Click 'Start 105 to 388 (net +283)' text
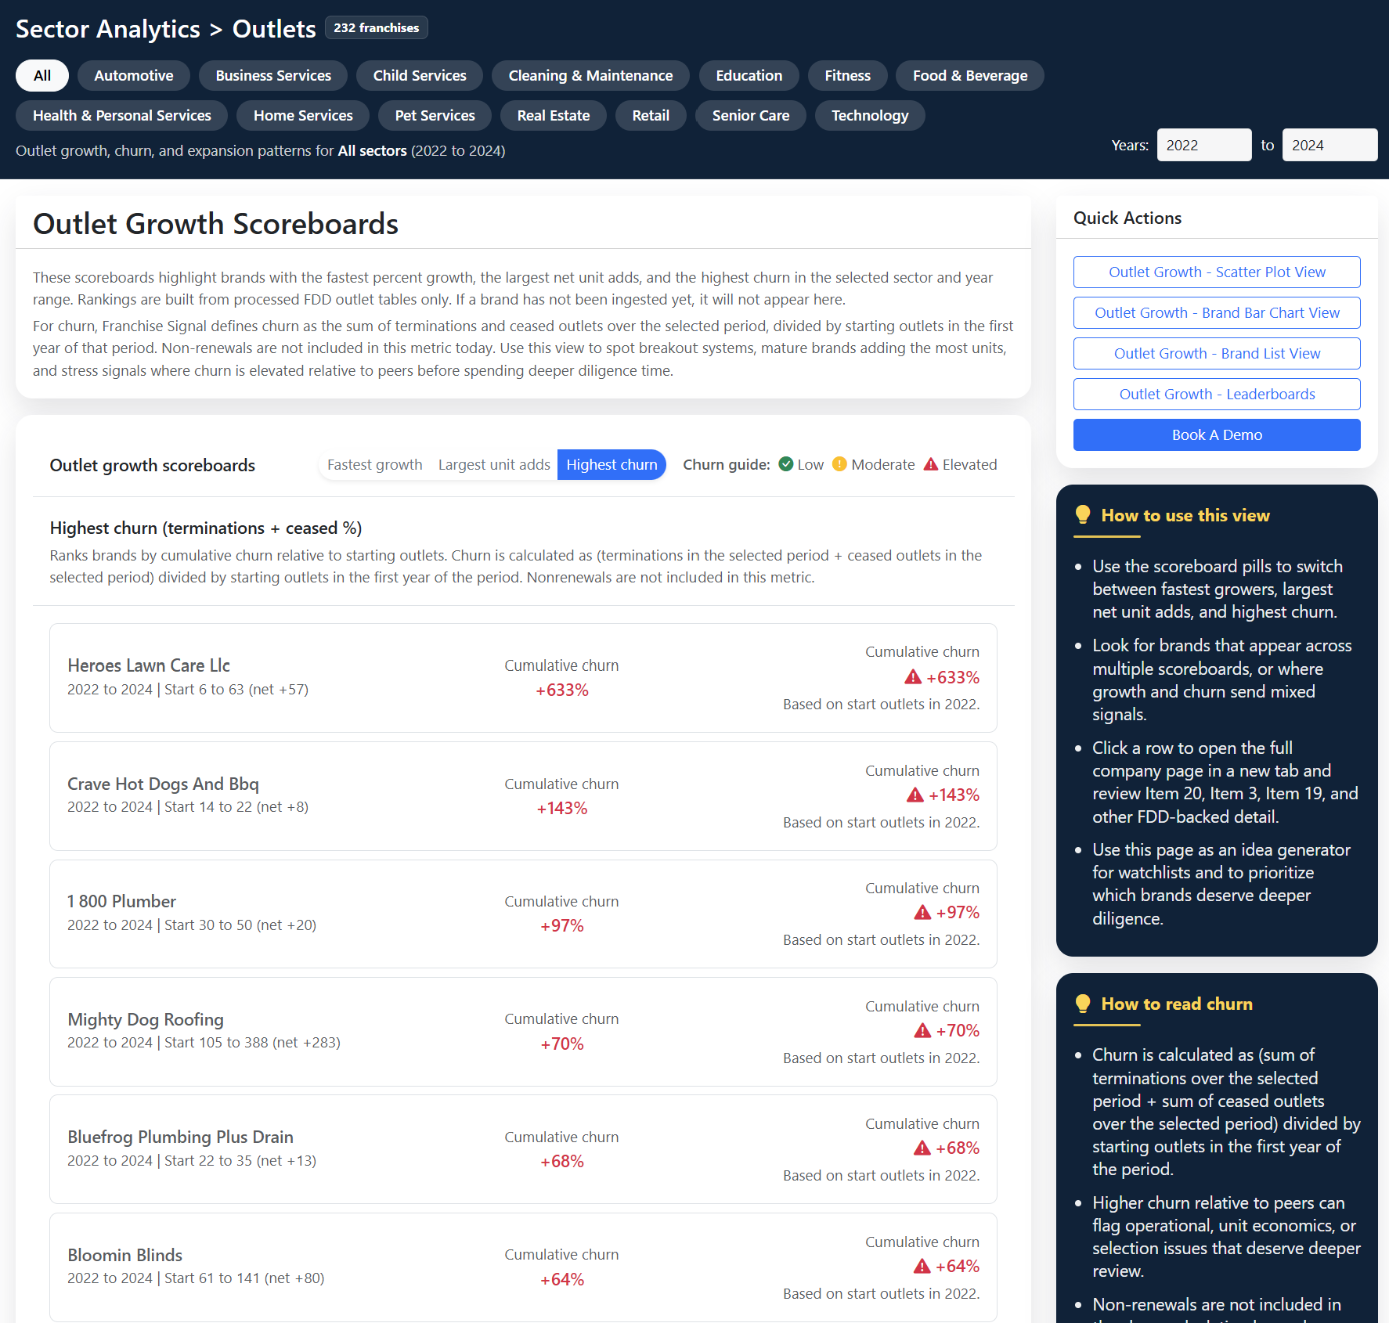 pos(252,1043)
